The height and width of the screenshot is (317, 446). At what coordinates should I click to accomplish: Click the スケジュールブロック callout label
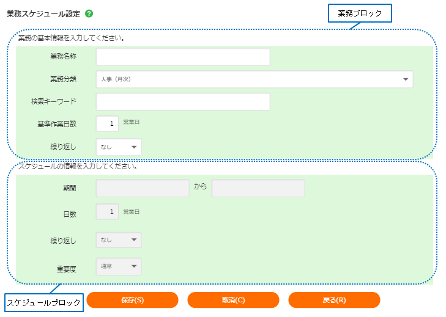click(x=44, y=302)
